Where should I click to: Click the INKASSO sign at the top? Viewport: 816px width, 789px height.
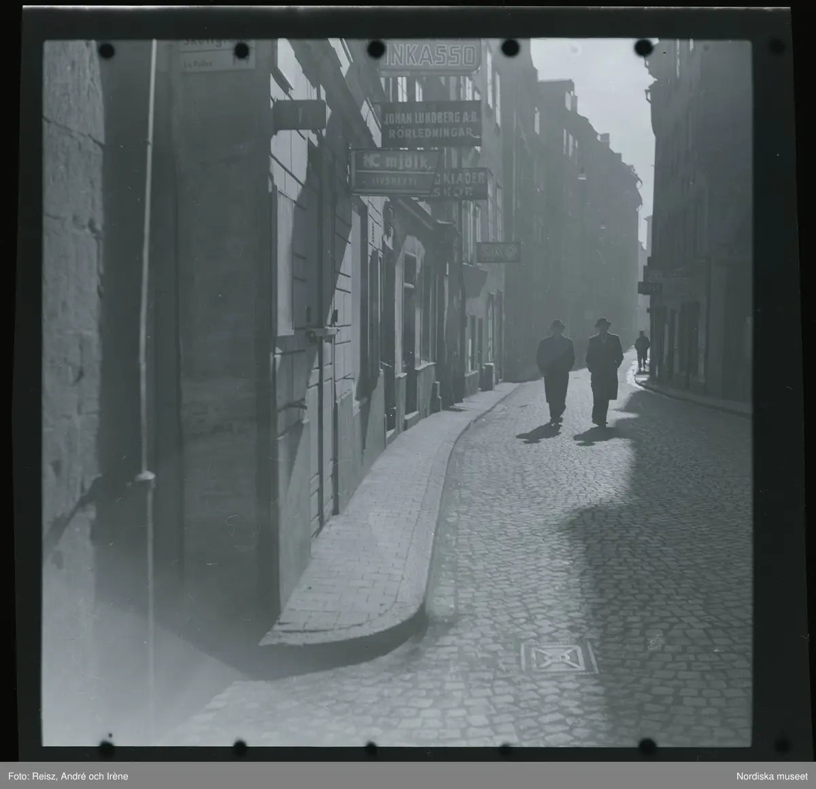[429, 57]
